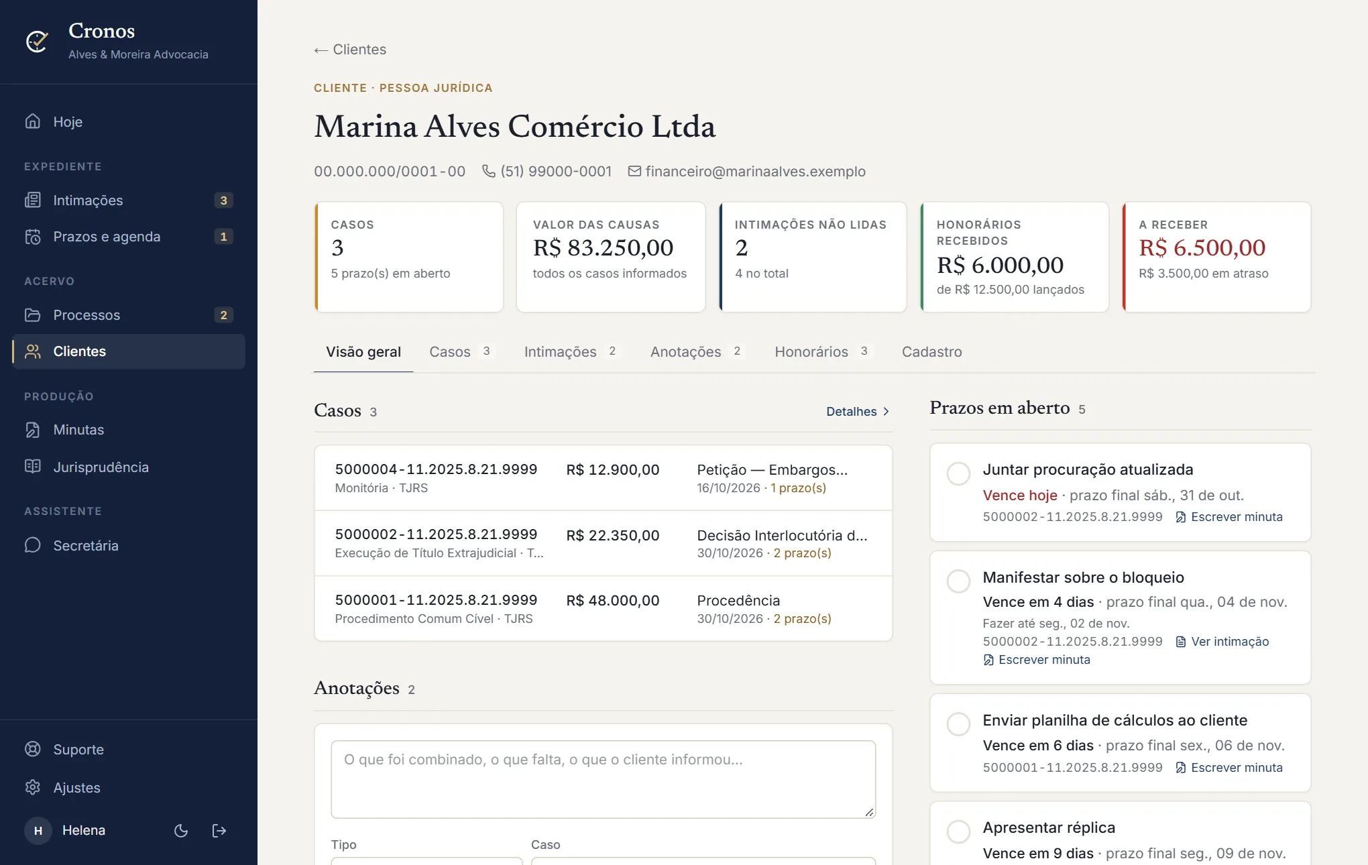Click the phone icon beside (51) 99000-0001
The width and height of the screenshot is (1368, 865).
coord(489,171)
